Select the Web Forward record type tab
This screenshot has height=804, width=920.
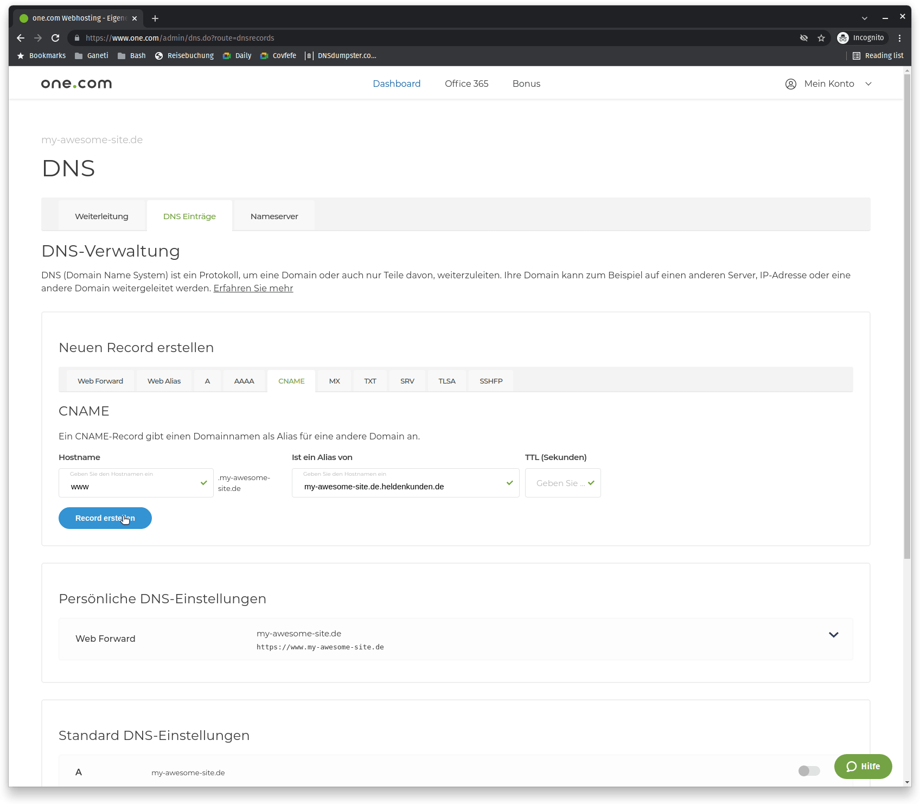tap(100, 381)
